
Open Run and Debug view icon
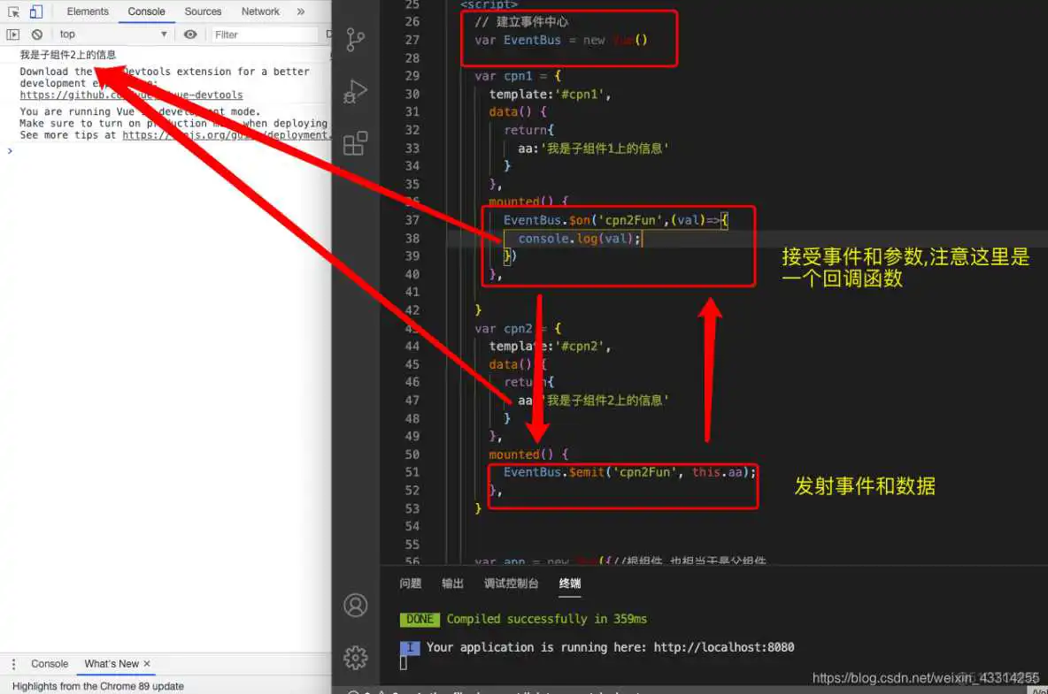[x=356, y=91]
